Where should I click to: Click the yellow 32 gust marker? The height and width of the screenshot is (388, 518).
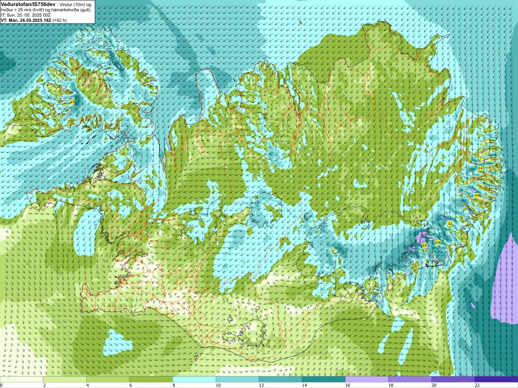pos(450,223)
